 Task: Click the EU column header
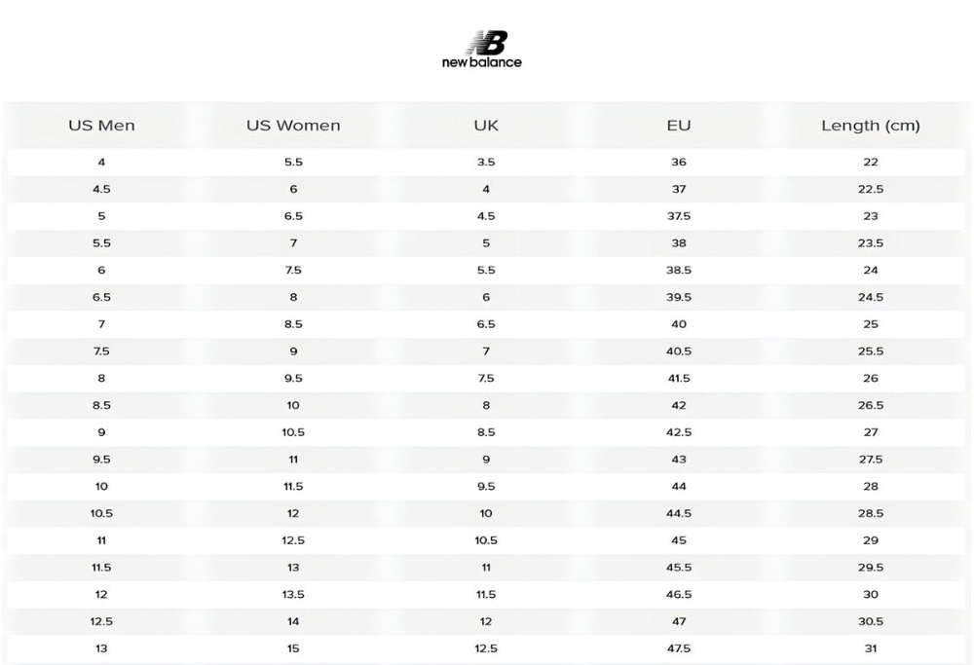[678, 126]
